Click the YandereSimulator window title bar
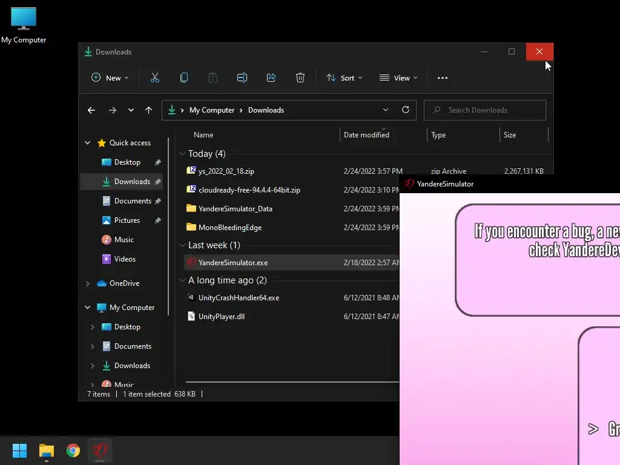Image resolution: width=620 pixels, height=465 pixels. click(510, 184)
